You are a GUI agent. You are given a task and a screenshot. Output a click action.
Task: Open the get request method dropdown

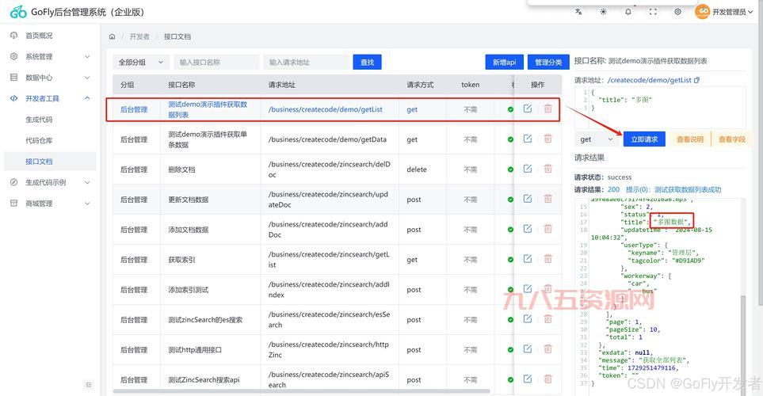[597, 139]
